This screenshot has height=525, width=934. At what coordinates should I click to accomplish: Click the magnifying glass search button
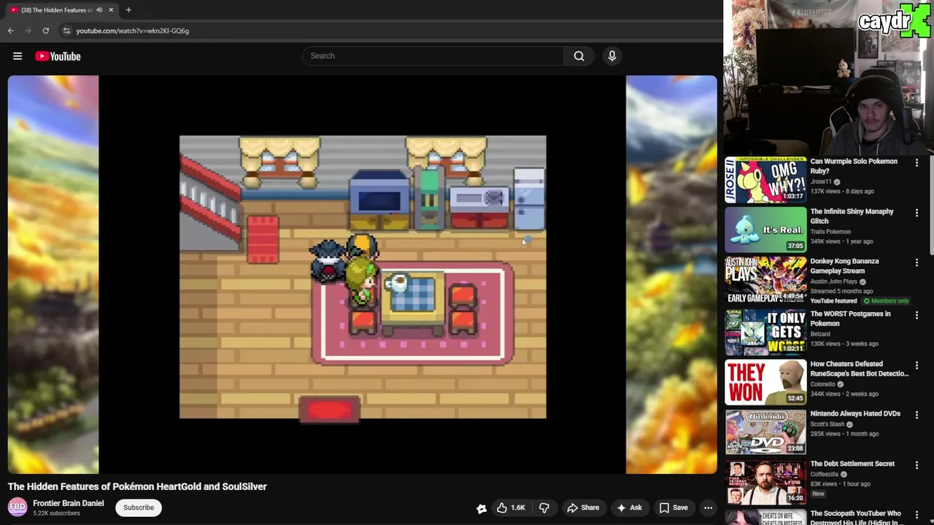pos(579,55)
